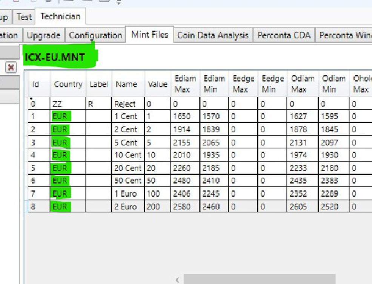Click the ZZ country cell
This screenshot has width=372, height=284.
[68, 104]
